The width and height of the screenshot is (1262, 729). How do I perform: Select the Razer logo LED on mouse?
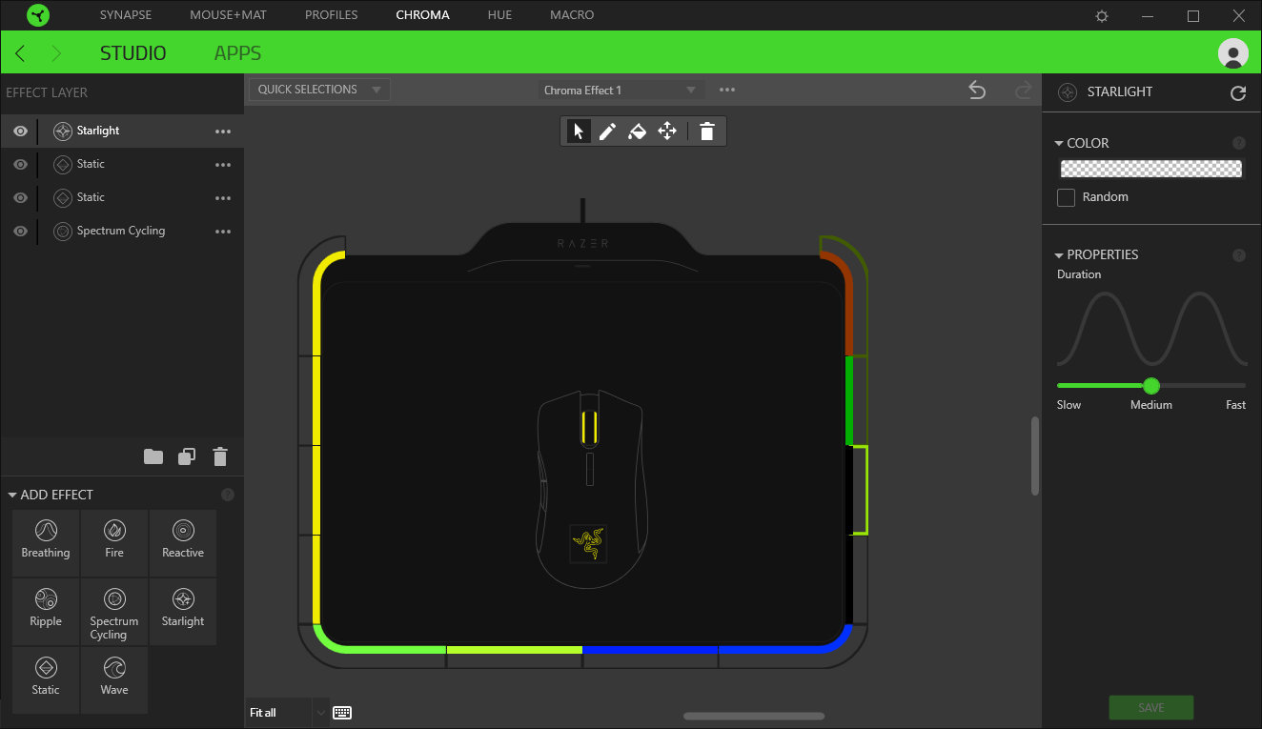(x=588, y=543)
